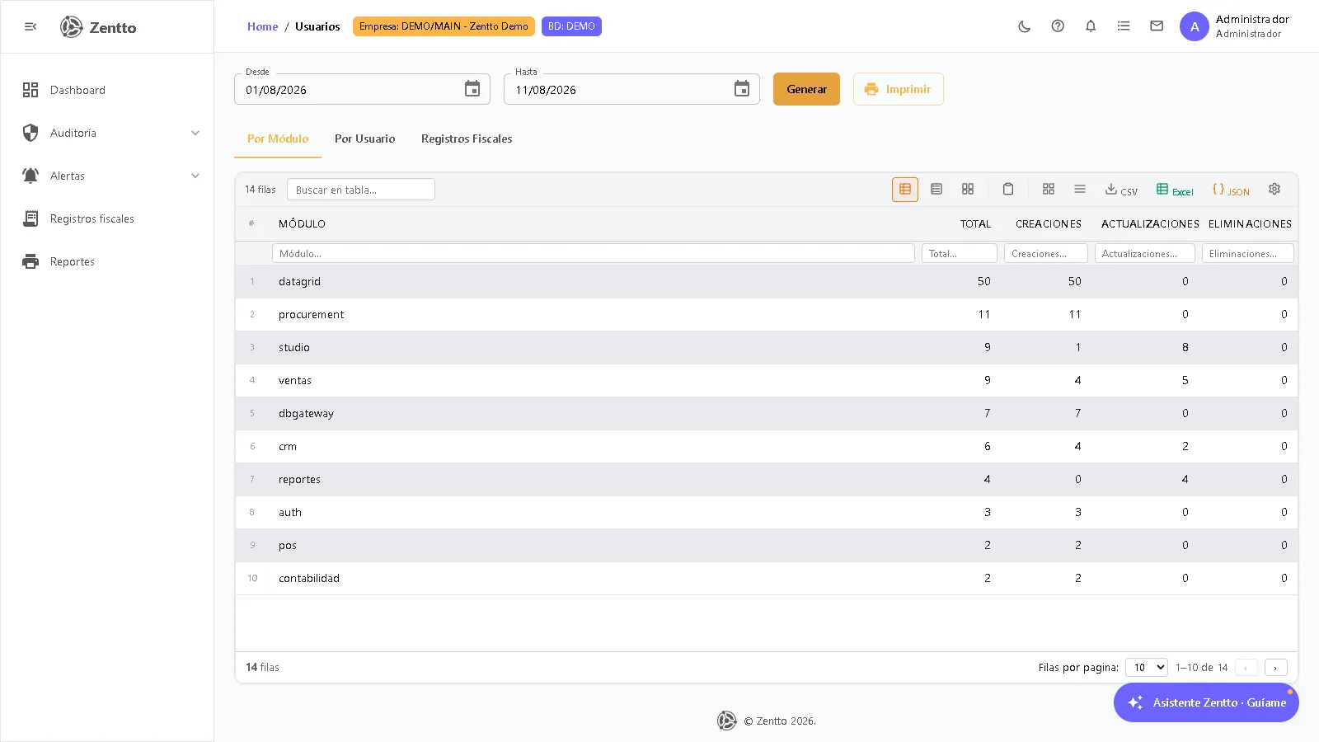Image resolution: width=1319 pixels, height=742 pixels.
Task: Open the Hasta date calendar picker
Action: pos(742,89)
